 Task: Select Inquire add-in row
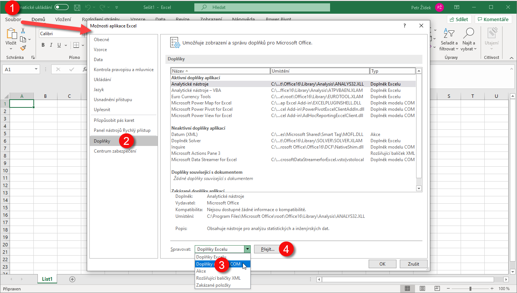tap(293, 147)
